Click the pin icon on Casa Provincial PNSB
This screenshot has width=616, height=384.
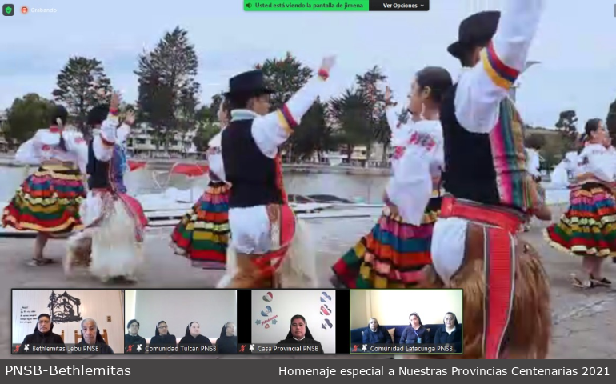pos(253,349)
